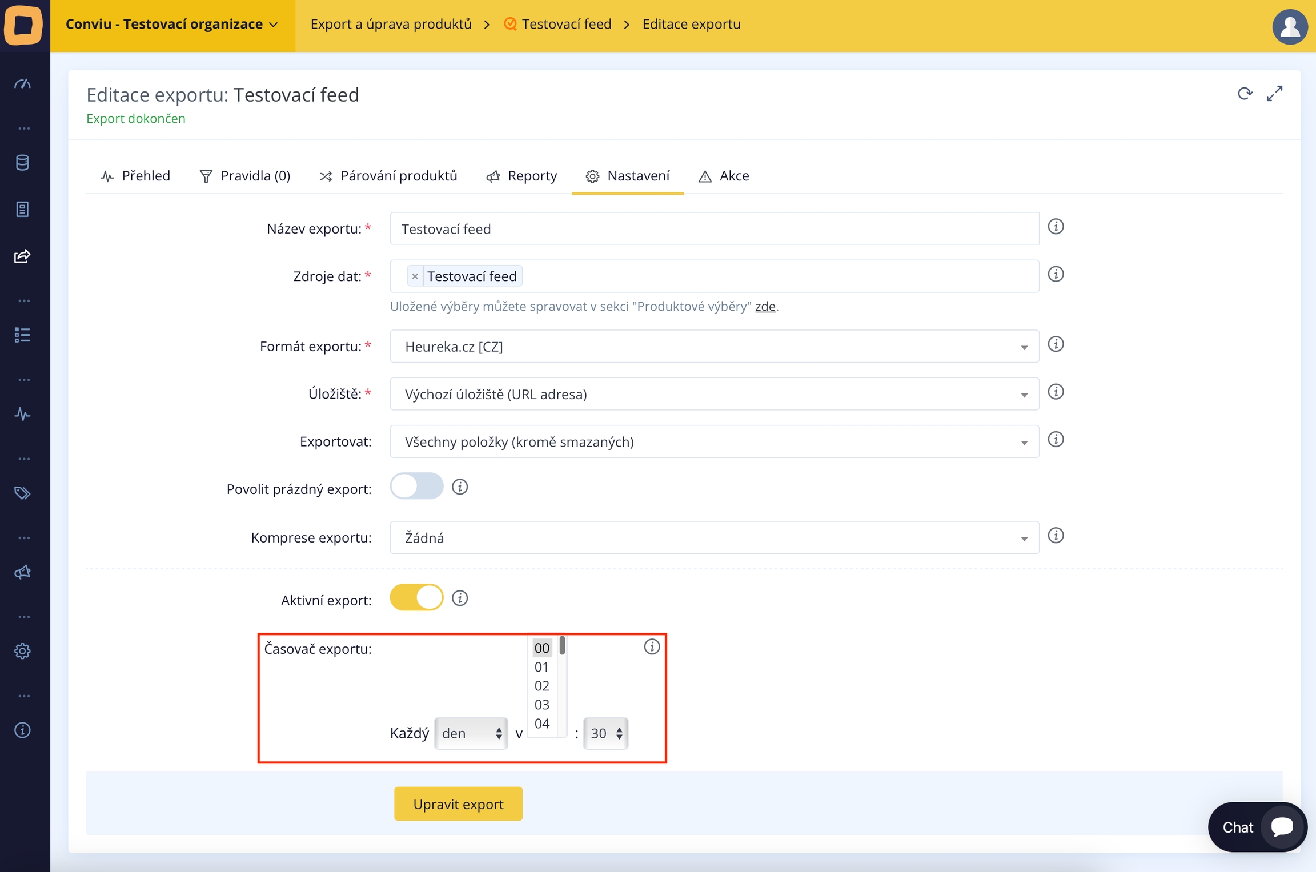Screen dimensions: 1316x872
Task: Open the database icon in sidebar
Action: (x=23, y=163)
